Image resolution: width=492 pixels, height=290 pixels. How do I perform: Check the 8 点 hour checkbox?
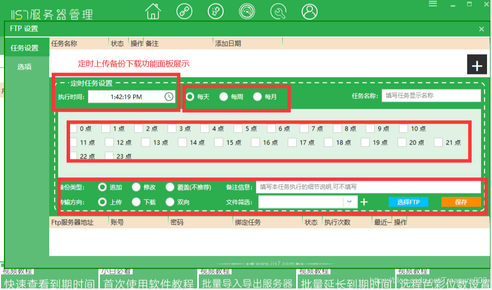click(337, 129)
